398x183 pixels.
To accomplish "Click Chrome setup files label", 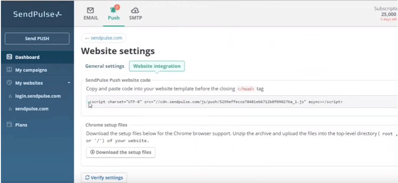I will 106,125.
